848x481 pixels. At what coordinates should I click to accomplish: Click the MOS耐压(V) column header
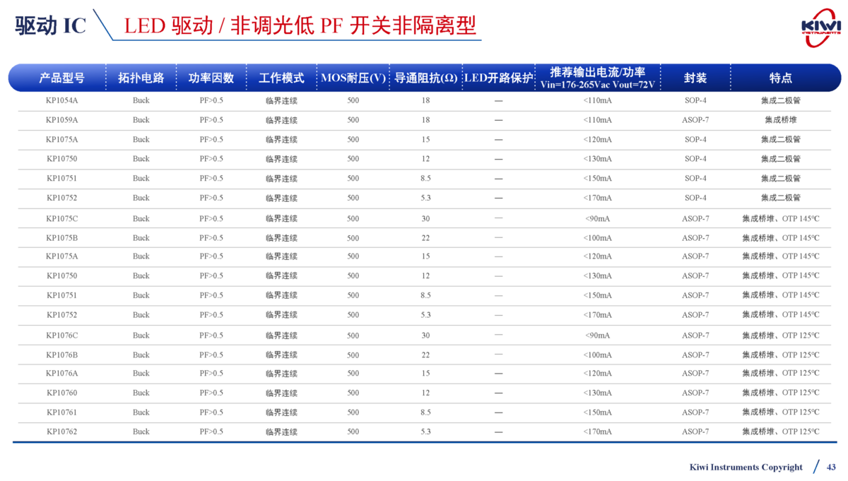[x=353, y=78]
